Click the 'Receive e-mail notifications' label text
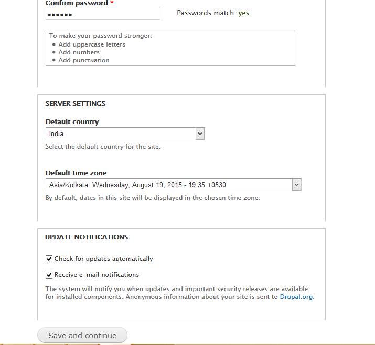 97,275
